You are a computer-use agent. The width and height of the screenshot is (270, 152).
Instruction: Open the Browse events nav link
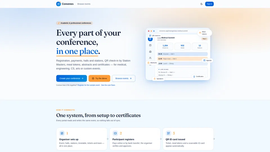point(84,4)
